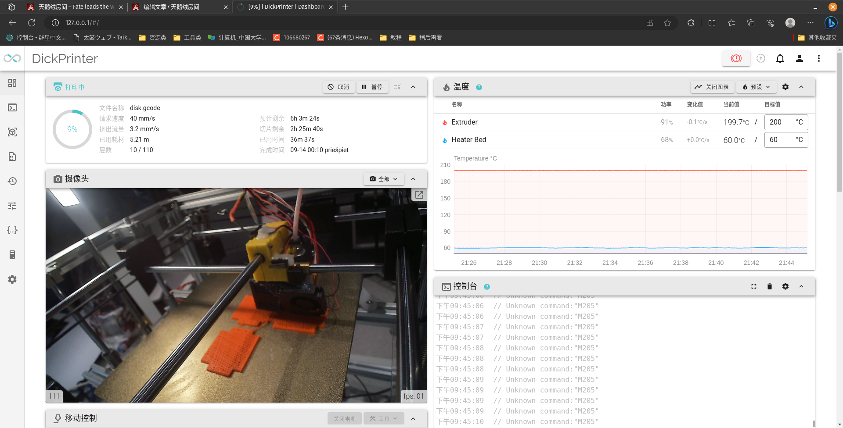Collapse the print status panel
Image resolution: width=843 pixels, height=428 pixels.
pyautogui.click(x=413, y=87)
